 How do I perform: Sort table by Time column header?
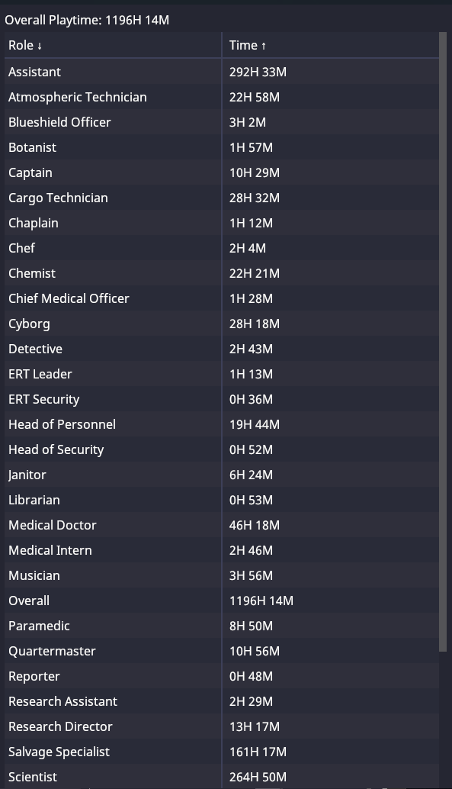click(330, 45)
